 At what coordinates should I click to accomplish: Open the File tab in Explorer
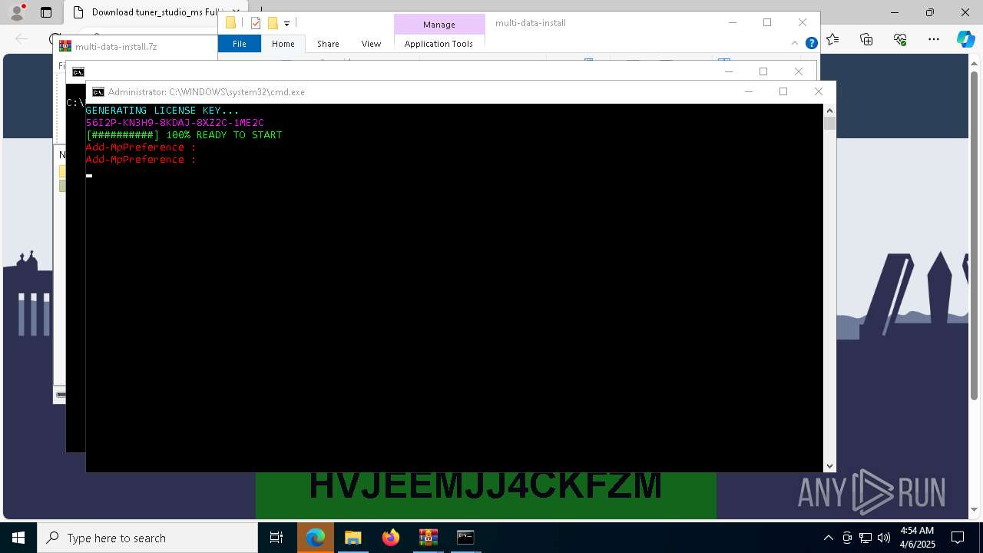tap(240, 44)
